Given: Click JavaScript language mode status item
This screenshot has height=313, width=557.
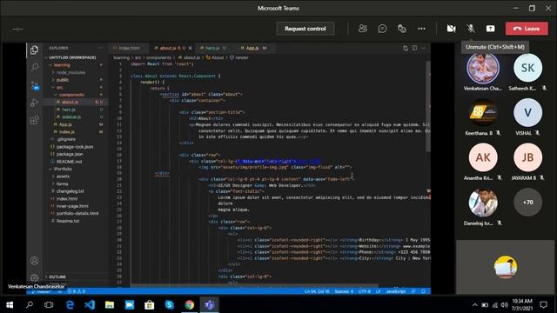Looking at the screenshot, I should click(x=395, y=291).
